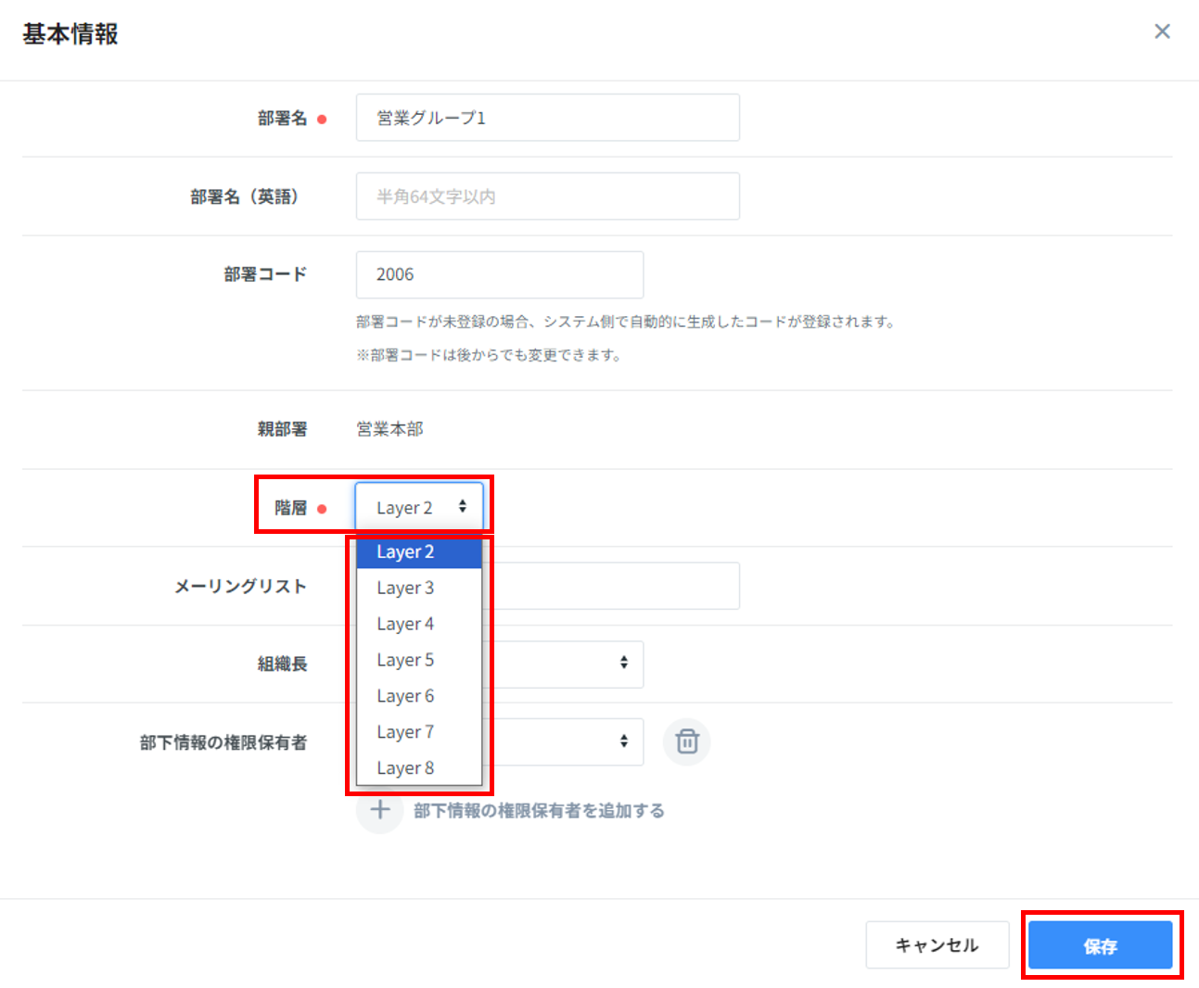Pick Layer 7 option
This screenshot has width=1199, height=988.
click(418, 732)
